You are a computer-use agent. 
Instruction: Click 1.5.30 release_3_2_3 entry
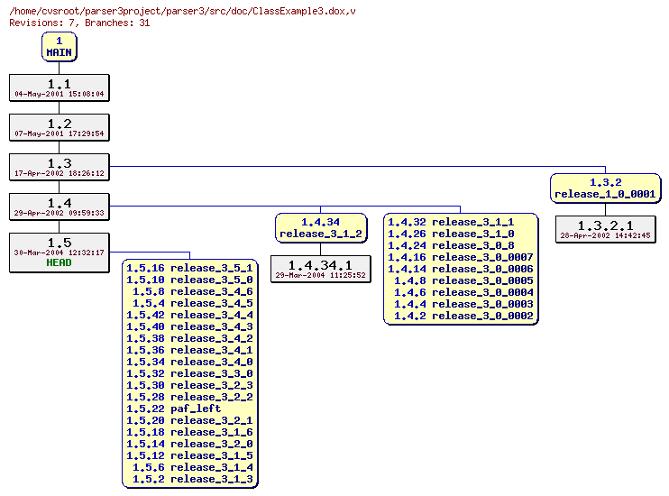point(189,386)
